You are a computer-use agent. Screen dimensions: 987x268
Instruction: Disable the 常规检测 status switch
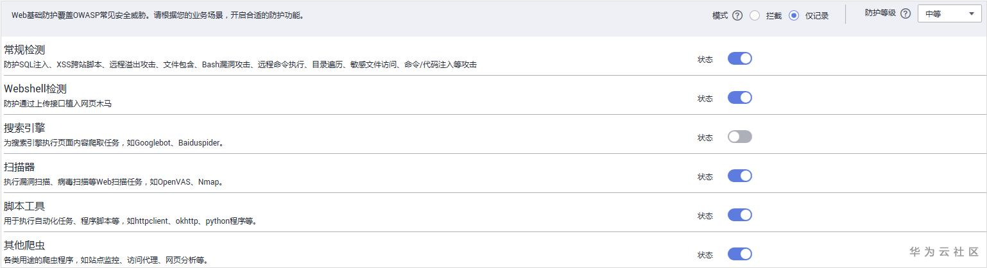(x=739, y=59)
